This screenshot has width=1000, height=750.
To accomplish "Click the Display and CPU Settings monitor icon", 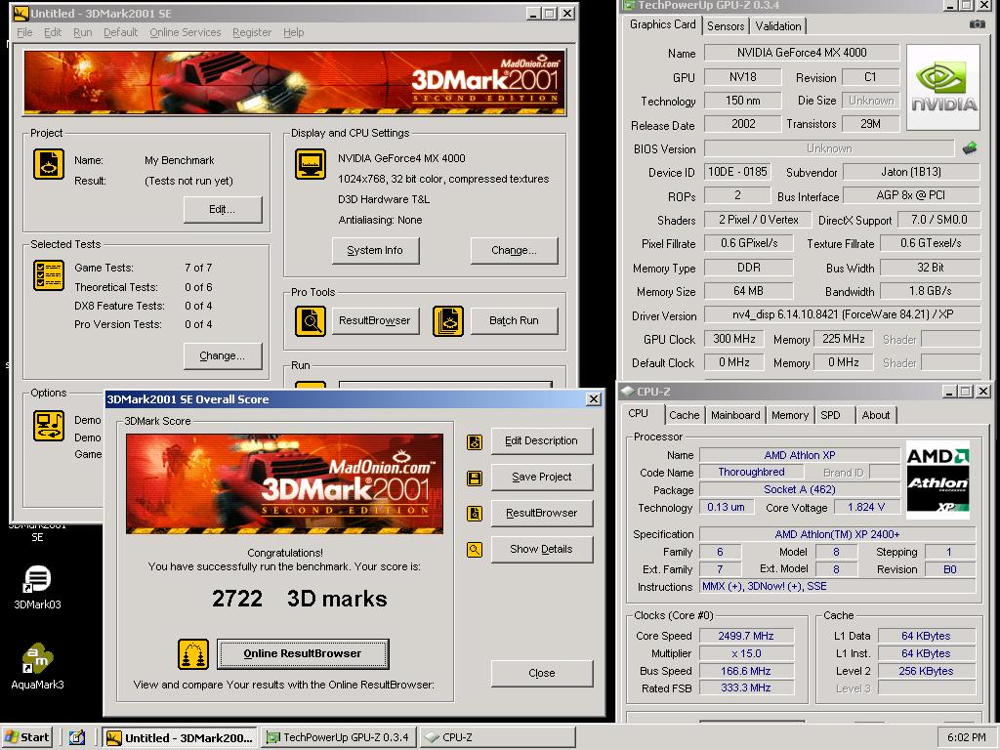I will click(311, 164).
